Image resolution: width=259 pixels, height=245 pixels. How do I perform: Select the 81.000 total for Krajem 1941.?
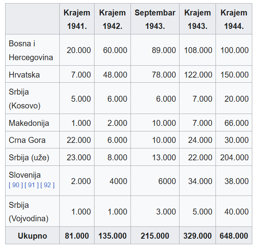77,236
